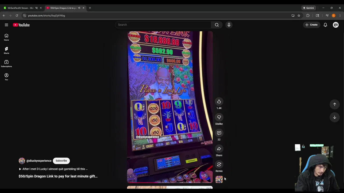
Task: Open the Chrome profile Z avatar
Action: pos(334,16)
